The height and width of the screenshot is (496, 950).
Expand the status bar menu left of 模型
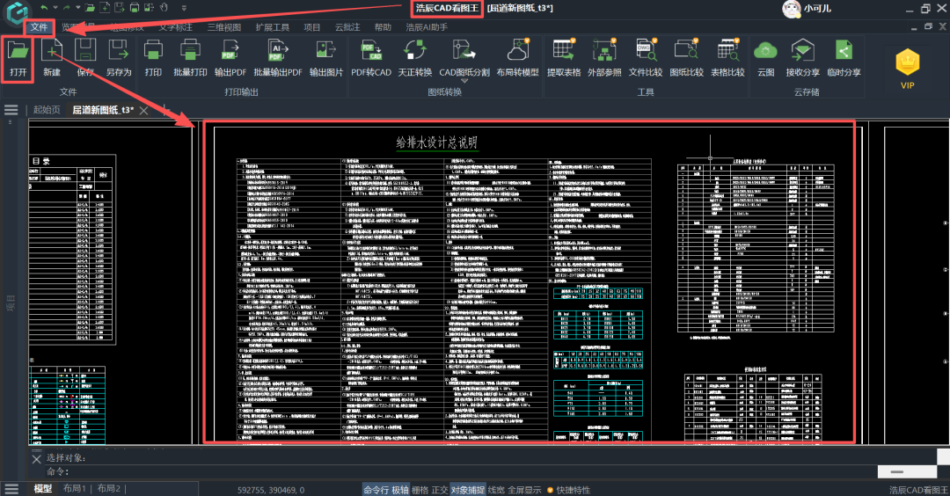[11, 489]
